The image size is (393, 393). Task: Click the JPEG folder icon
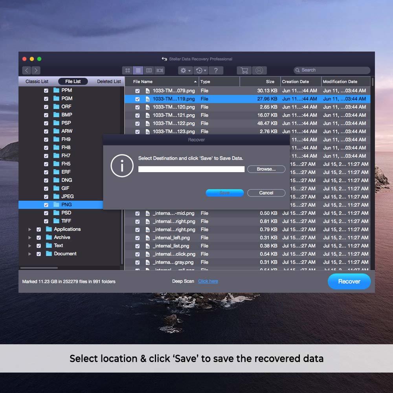pos(56,196)
